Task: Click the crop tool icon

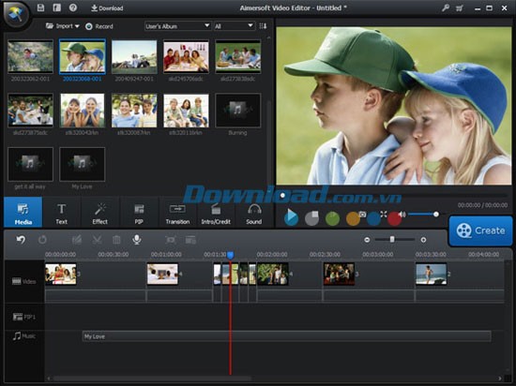Action: tap(171, 240)
